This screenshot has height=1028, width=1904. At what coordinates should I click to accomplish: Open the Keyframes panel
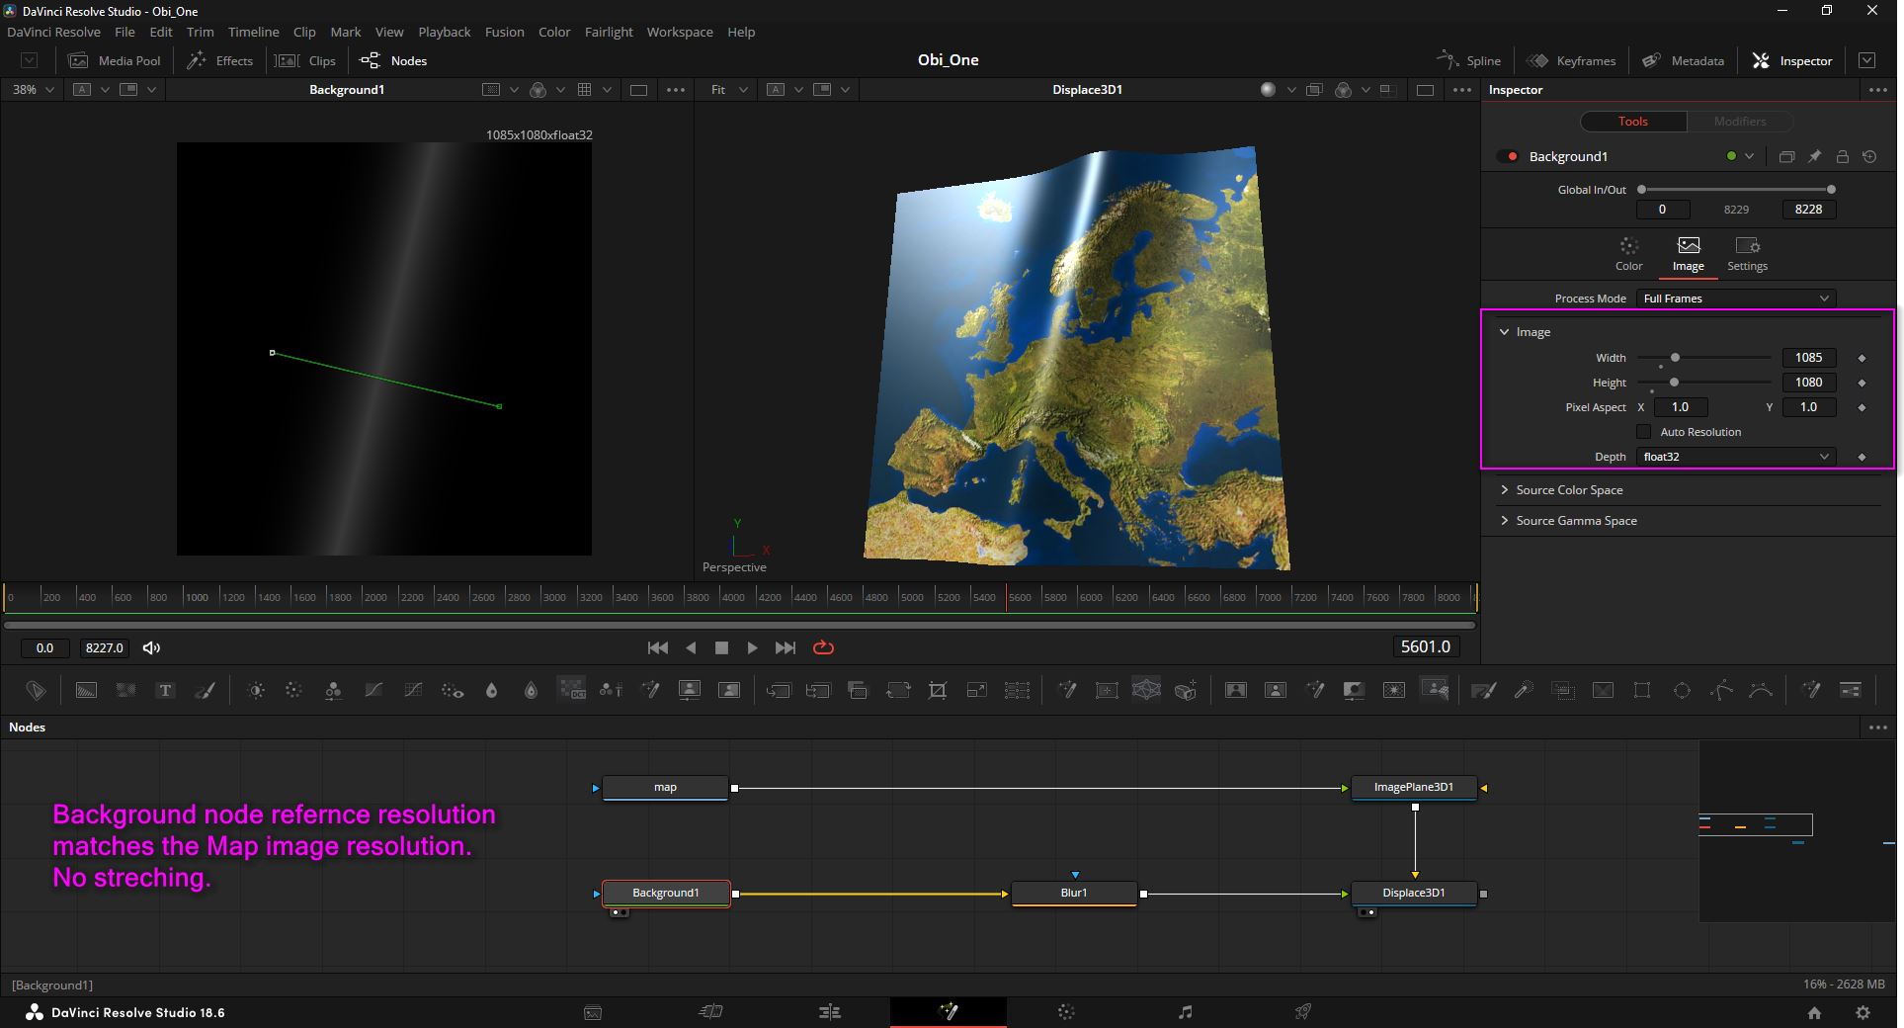click(1571, 60)
